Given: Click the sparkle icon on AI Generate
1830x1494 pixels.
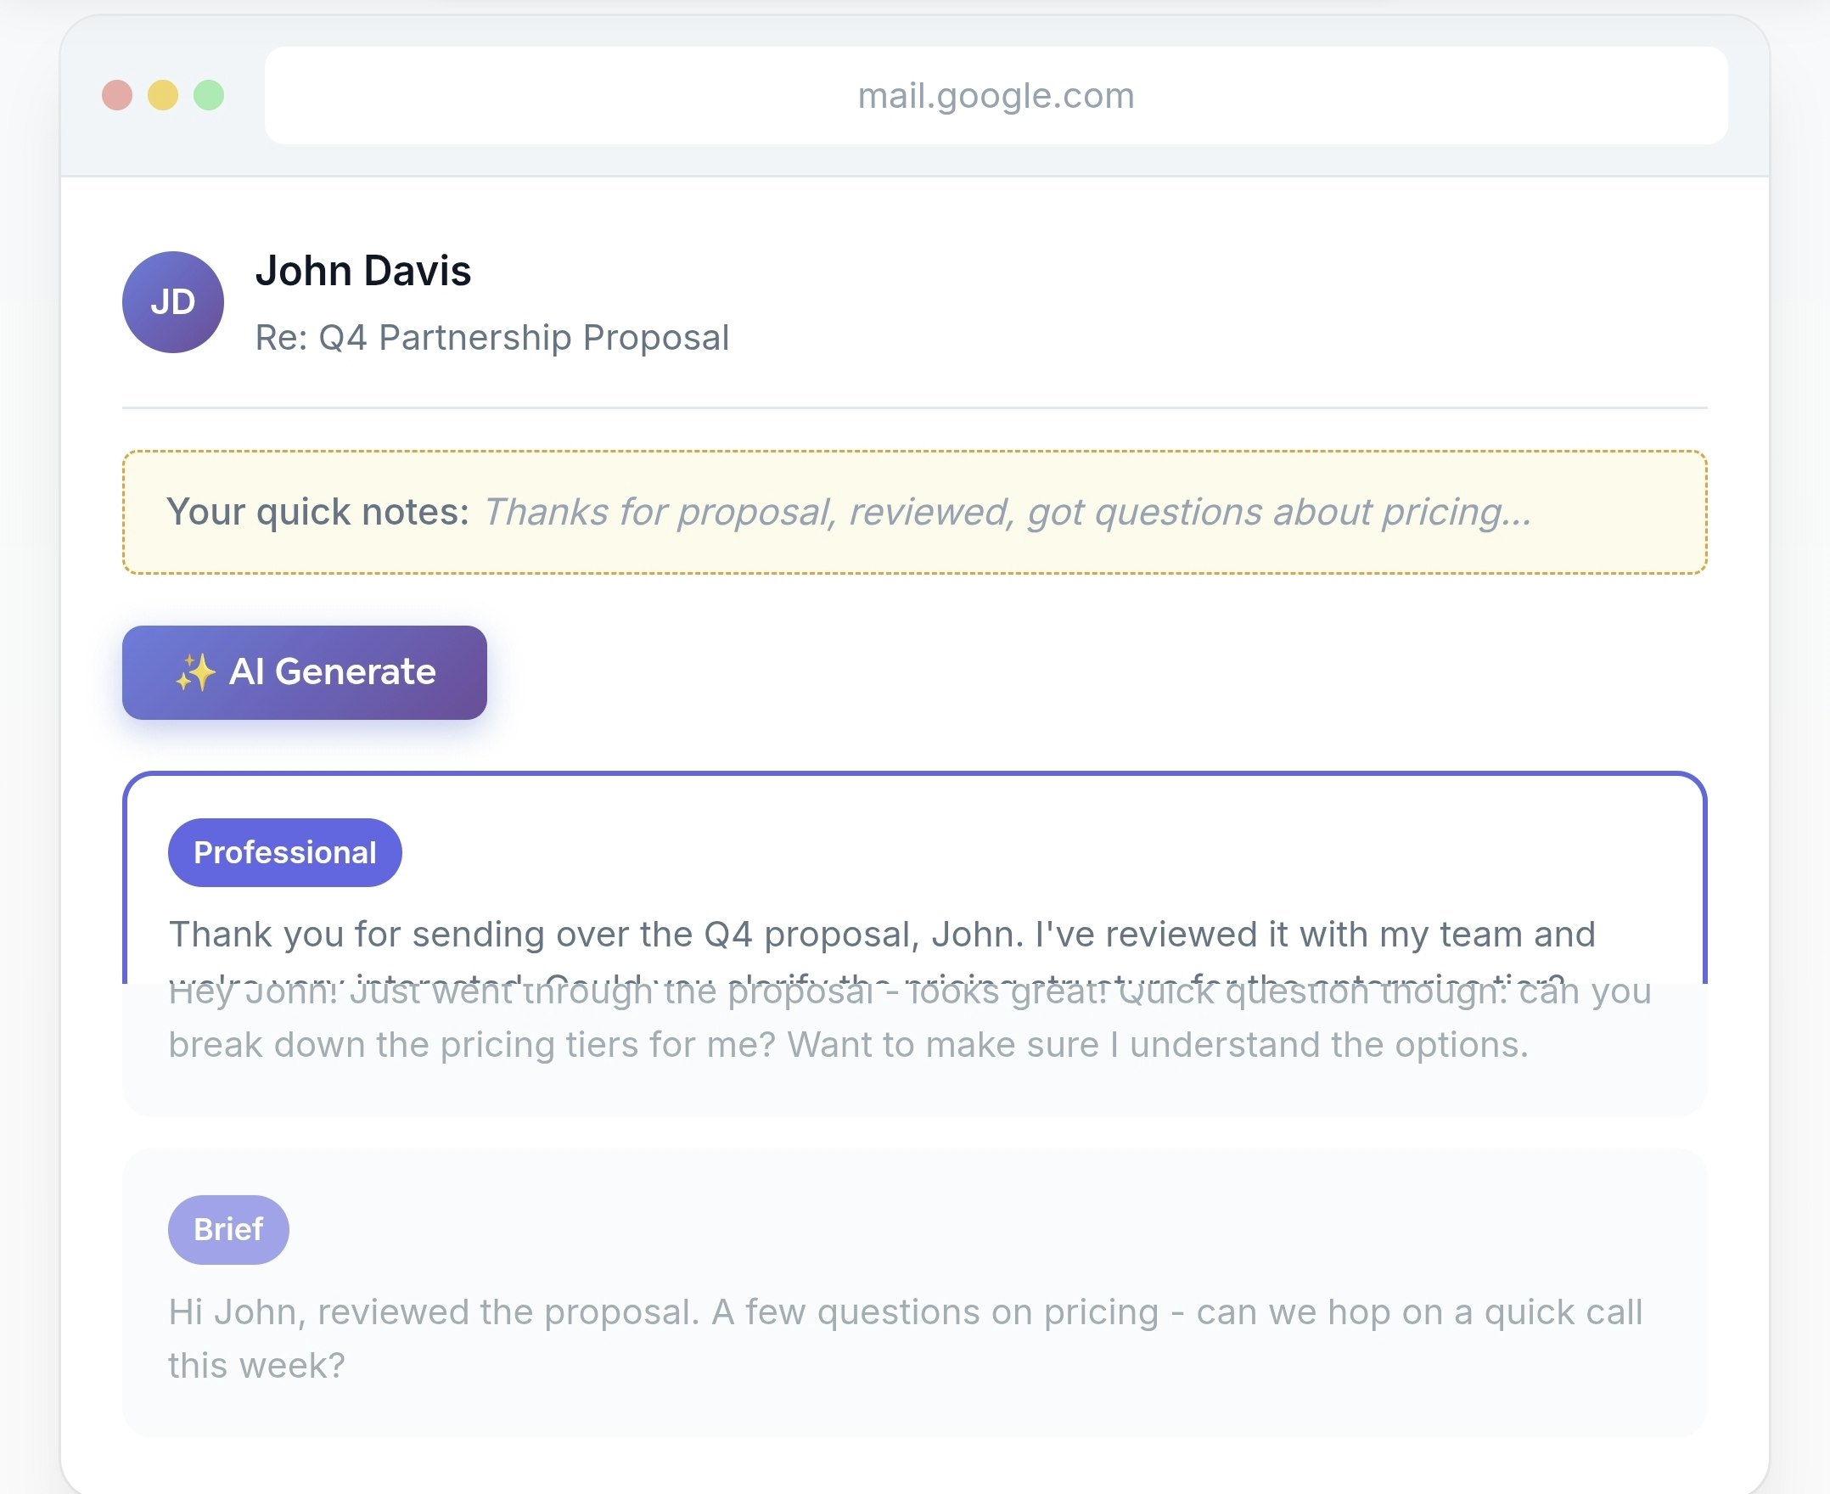Looking at the screenshot, I should pos(194,674).
